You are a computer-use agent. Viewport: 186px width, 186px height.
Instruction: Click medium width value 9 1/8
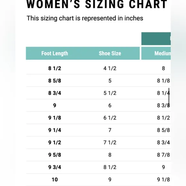pos(164,180)
